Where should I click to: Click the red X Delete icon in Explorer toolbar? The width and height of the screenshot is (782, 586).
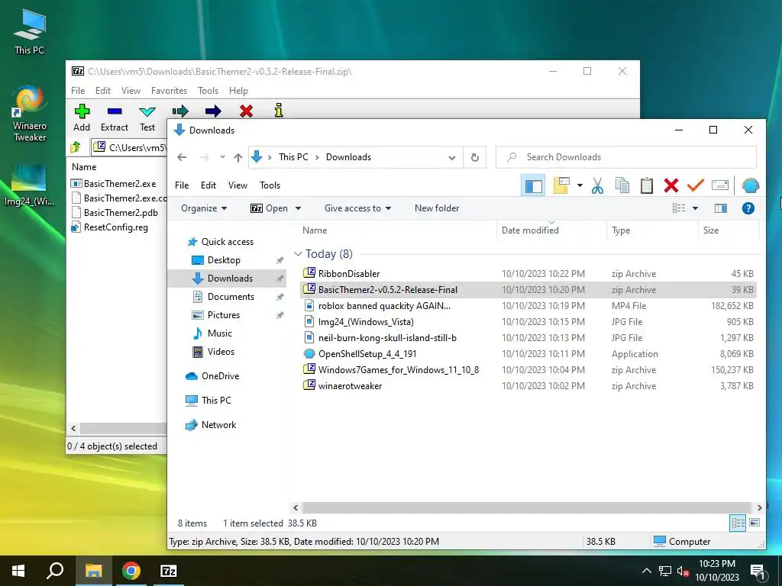tap(671, 185)
